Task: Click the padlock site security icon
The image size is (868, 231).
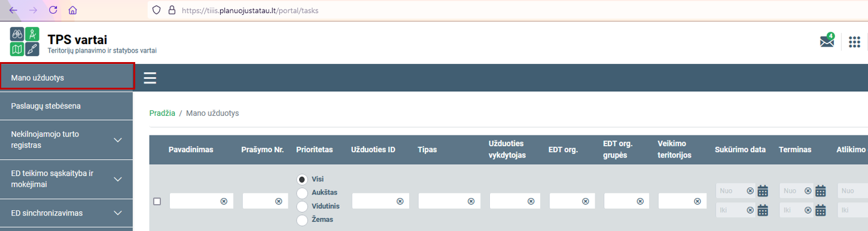Action: [x=172, y=10]
